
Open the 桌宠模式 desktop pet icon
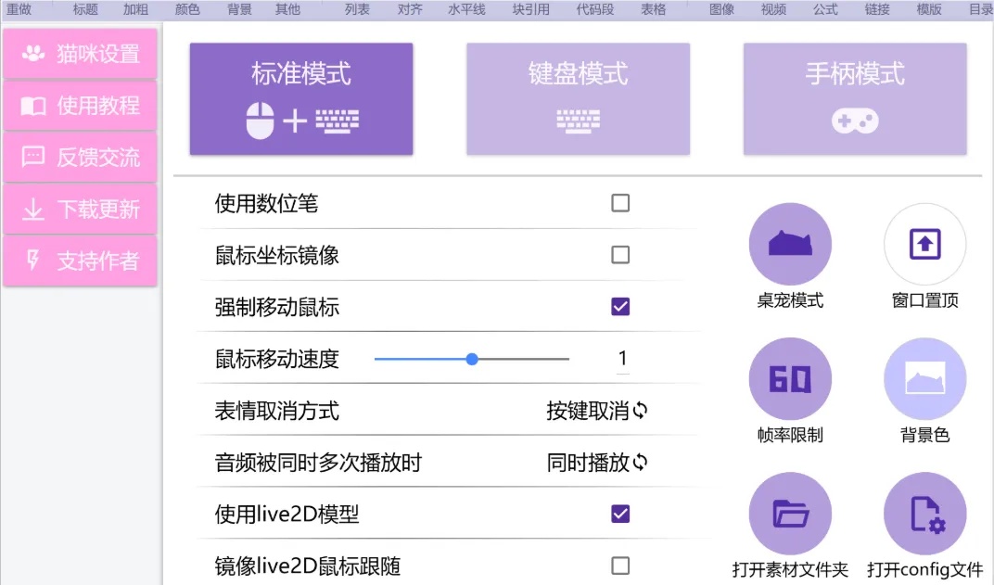coord(790,244)
